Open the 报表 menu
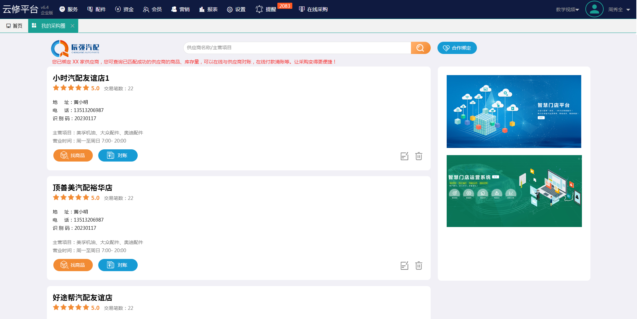The height and width of the screenshot is (319, 637). [x=208, y=9]
